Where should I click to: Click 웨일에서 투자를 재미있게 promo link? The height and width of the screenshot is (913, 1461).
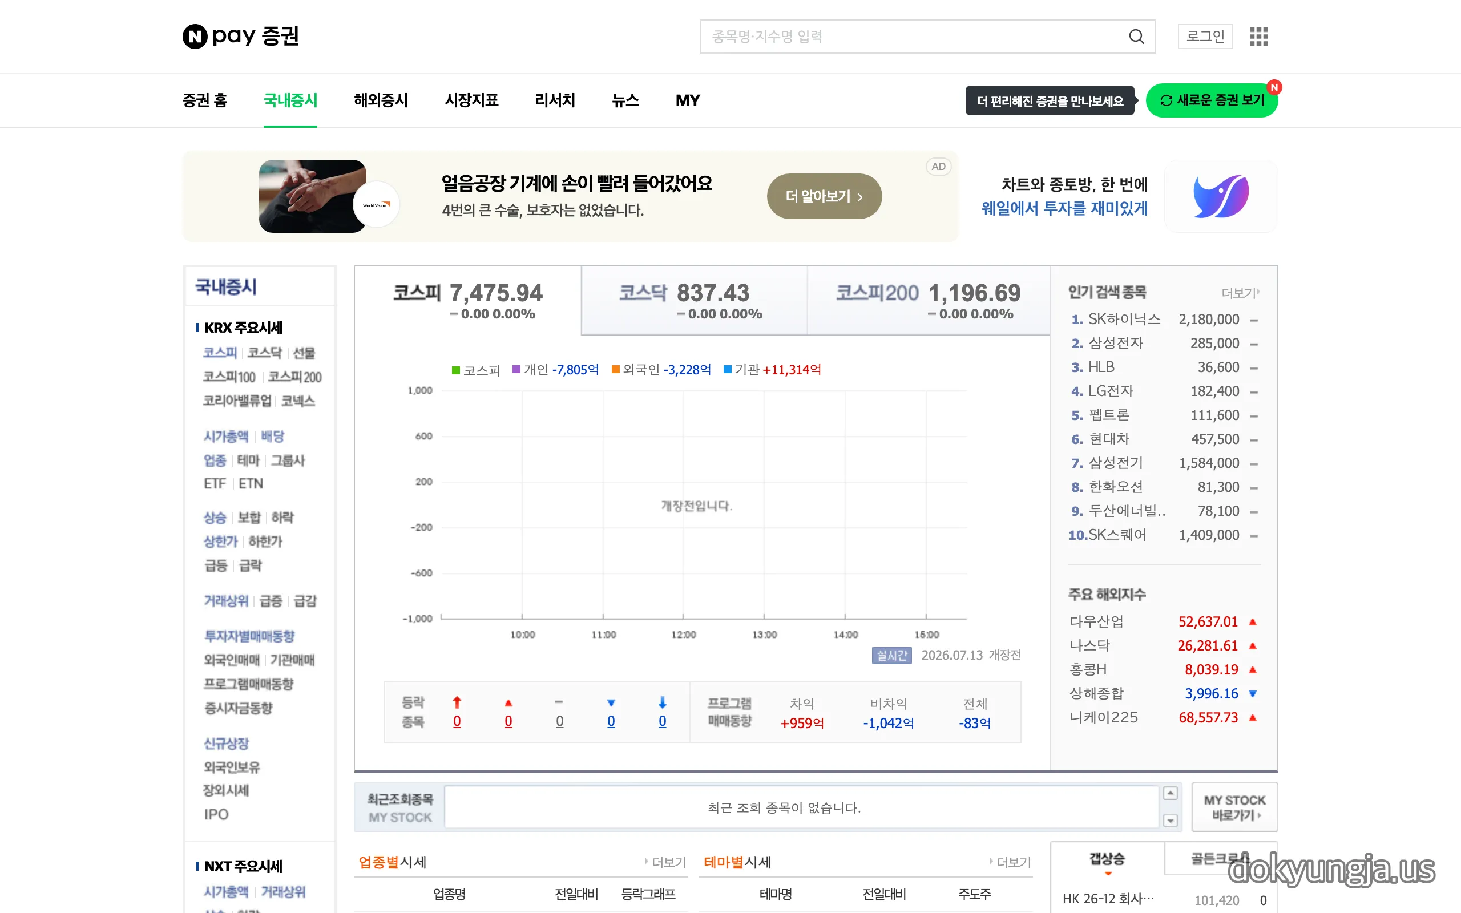pyautogui.click(x=1064, y=208)
